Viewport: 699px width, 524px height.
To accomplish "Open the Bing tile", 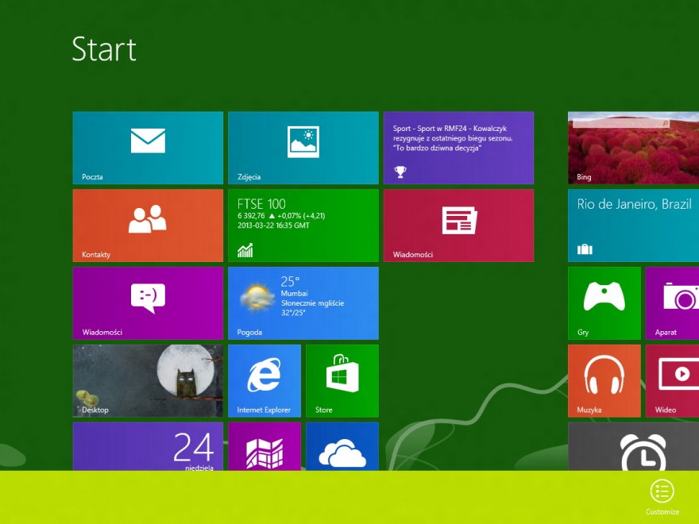I will coord(634,148).
